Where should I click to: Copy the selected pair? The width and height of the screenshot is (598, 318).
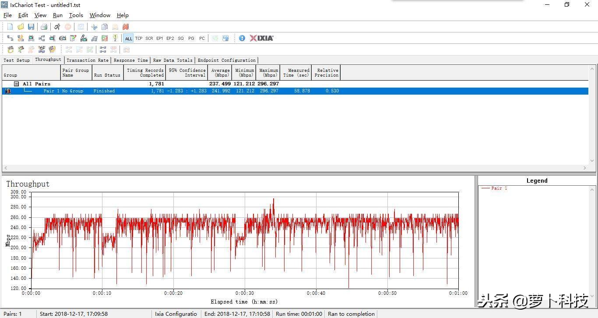105,27
